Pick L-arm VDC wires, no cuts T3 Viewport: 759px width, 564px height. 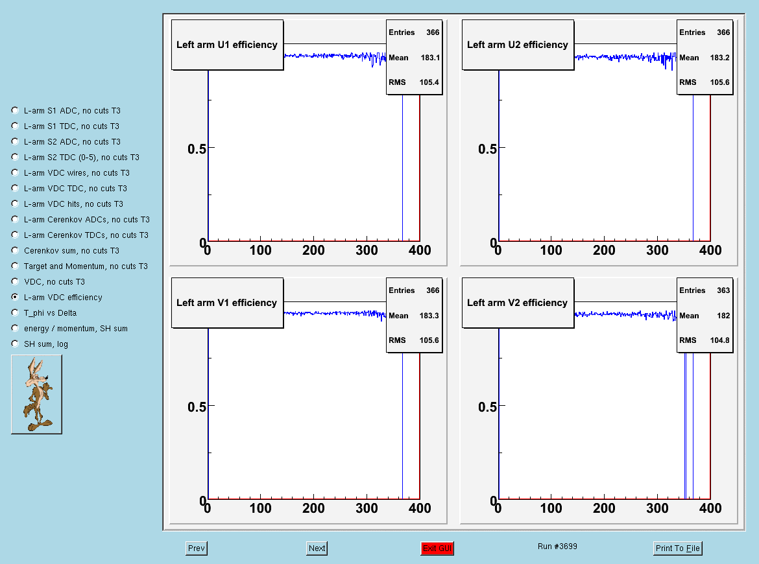tap(15, 172)
